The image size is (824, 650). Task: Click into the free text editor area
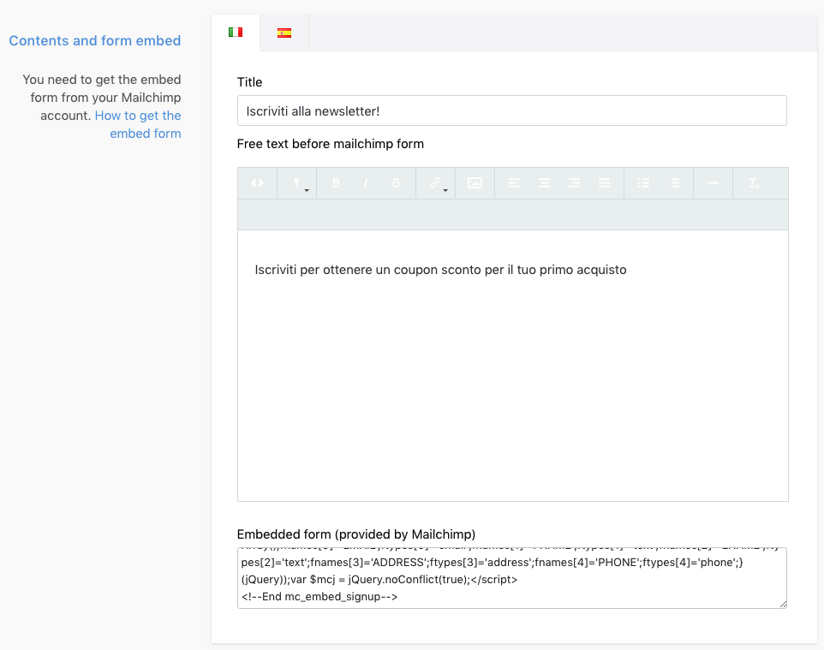point(513,366)
